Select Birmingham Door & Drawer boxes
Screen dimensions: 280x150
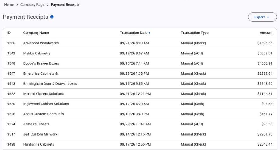coord(50,84)
